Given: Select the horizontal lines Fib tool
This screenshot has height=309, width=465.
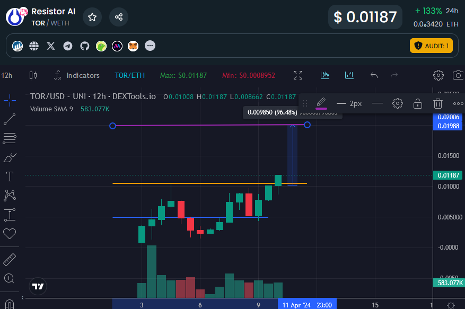Looking at the screenshot, I should tap(10, 138).
